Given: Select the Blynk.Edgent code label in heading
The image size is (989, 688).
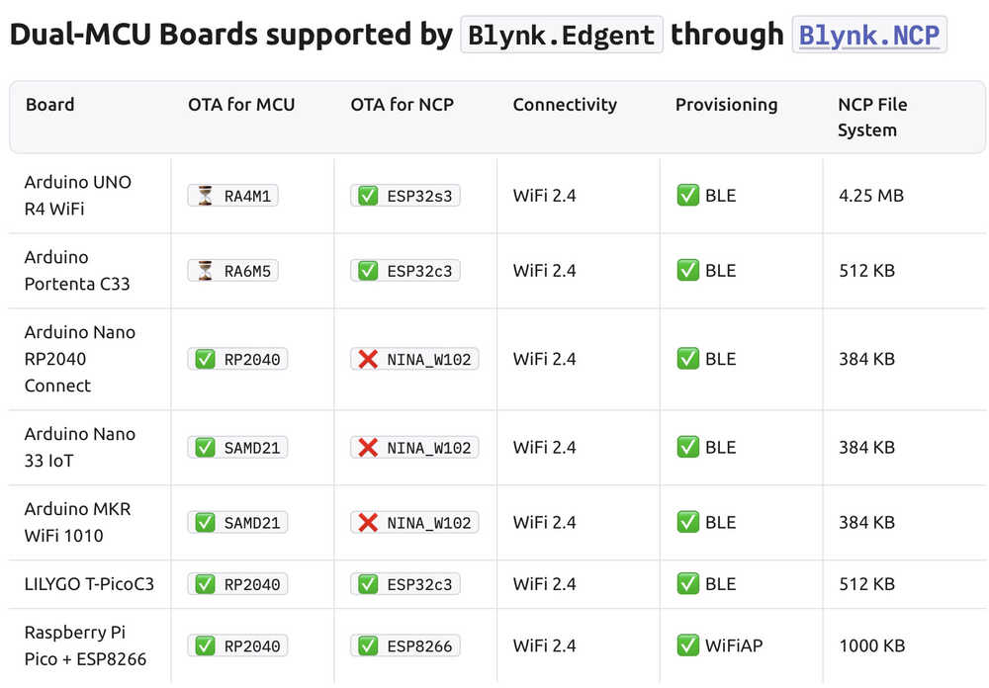Looking at the screenshot, I should 562,36.
